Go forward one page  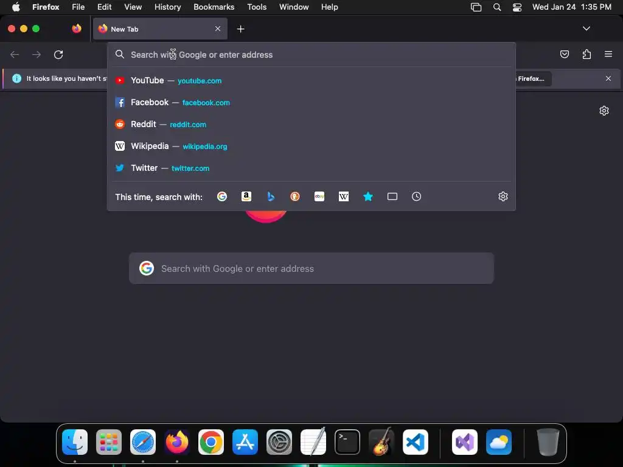37,54
